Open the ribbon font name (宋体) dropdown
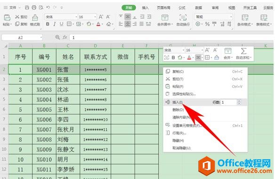Viewport: 275px width, 179px height. (76, 17)
